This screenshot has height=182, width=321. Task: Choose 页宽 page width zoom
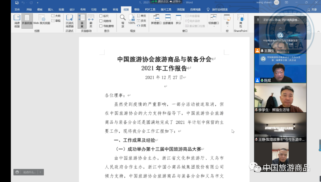141,26
